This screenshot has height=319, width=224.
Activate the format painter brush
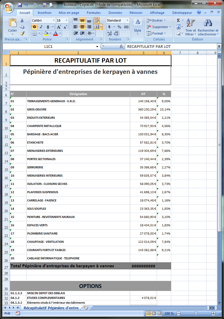pos(22,33)
